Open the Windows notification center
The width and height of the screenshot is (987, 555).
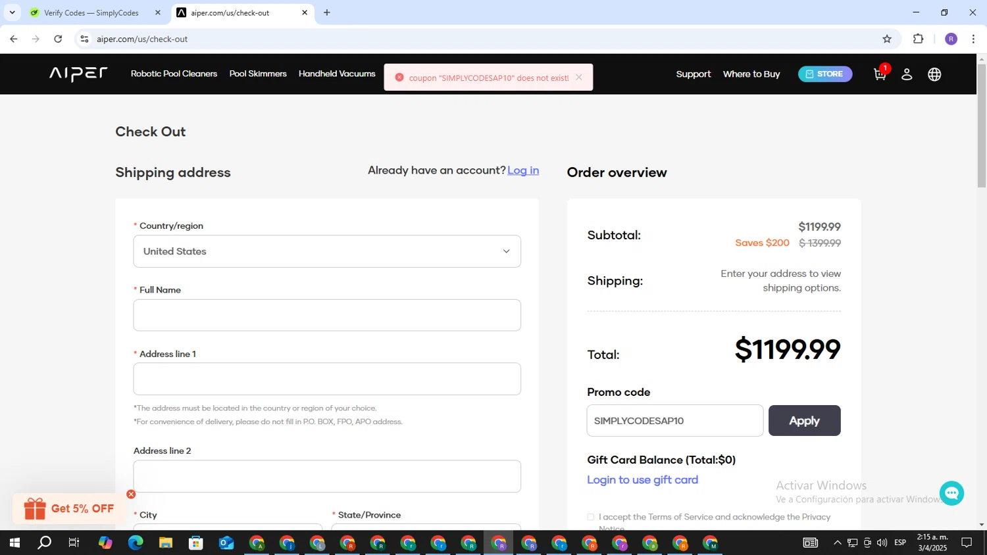click(x=967, y=543)
